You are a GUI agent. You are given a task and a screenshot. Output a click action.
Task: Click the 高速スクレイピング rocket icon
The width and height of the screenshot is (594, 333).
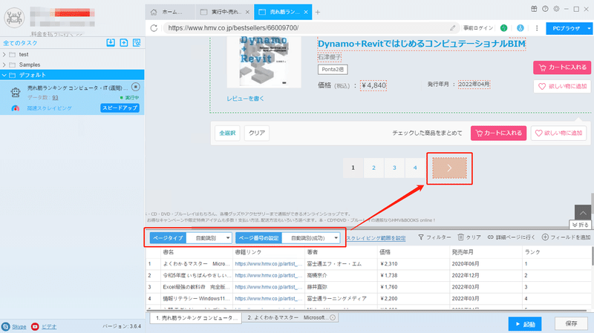tap(15, 108)
